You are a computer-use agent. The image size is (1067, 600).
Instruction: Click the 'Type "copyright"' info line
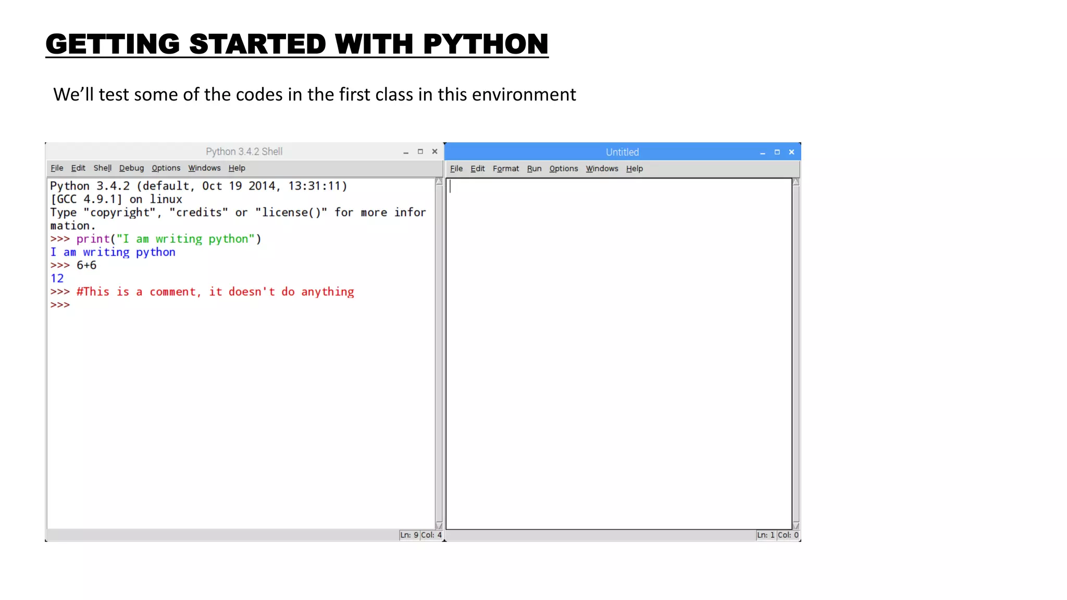238,213
